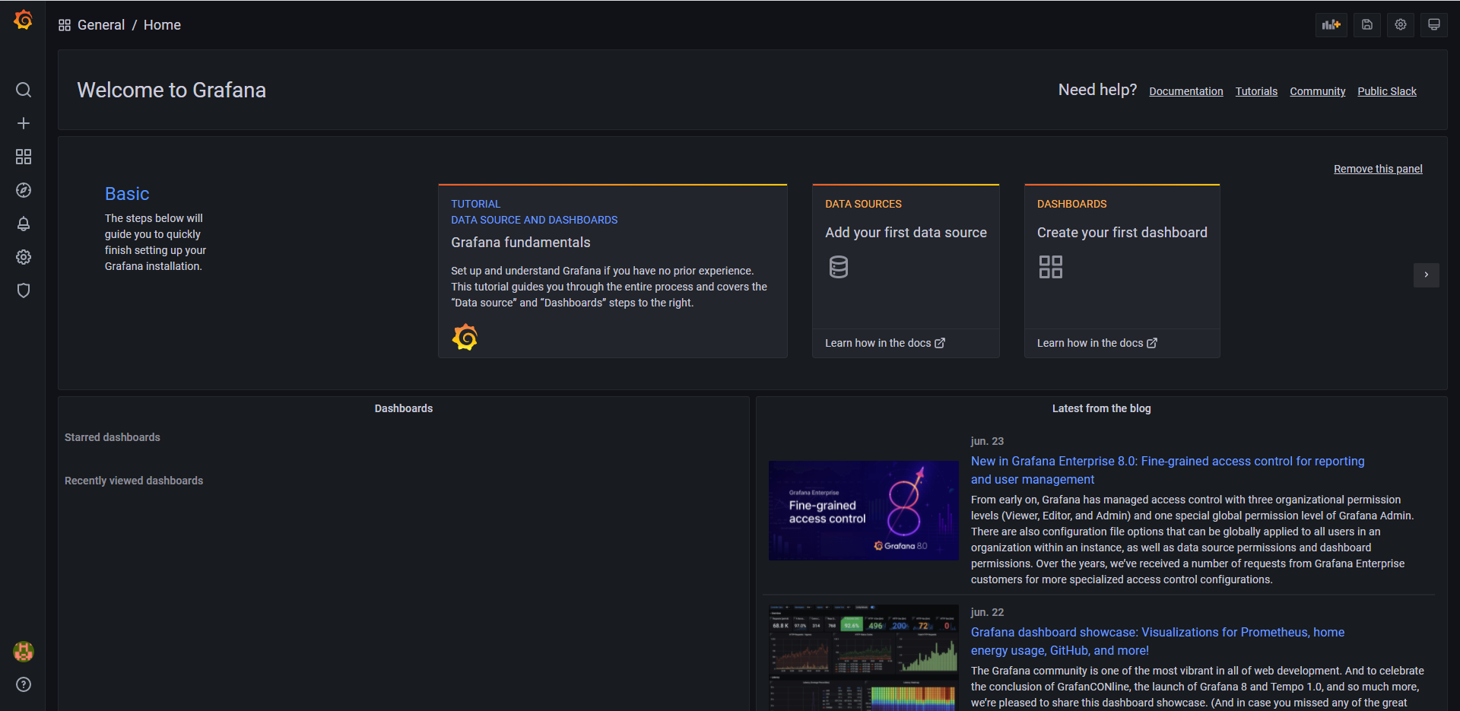Click external link icon on data sources docs
This screenshot has height=711, width=1460.
[940, 343]
